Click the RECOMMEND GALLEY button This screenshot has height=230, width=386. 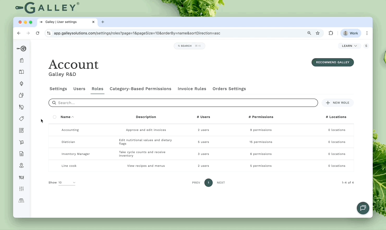[333, 62]
